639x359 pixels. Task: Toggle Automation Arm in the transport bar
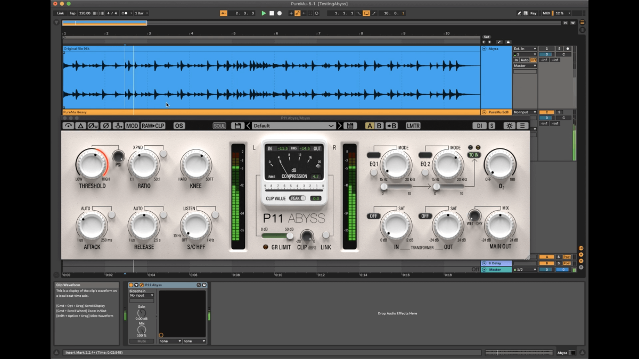(x=298, y=13)
